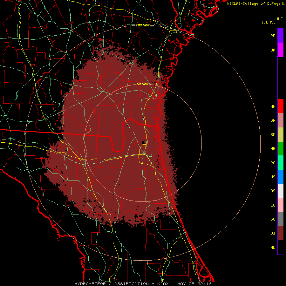This screenshot has width=286, height=286.
Task: Click the 50 NMI range ring label
Action: click(143, 84)
